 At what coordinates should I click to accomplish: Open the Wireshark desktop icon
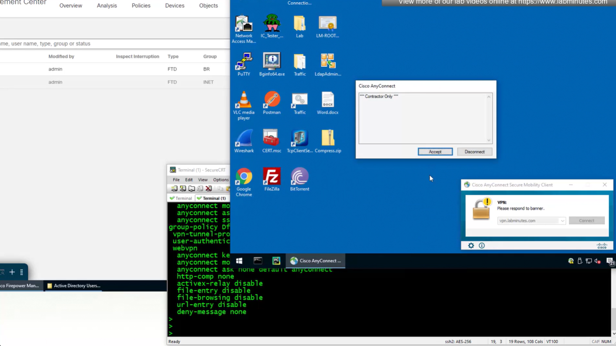point(244,141)
